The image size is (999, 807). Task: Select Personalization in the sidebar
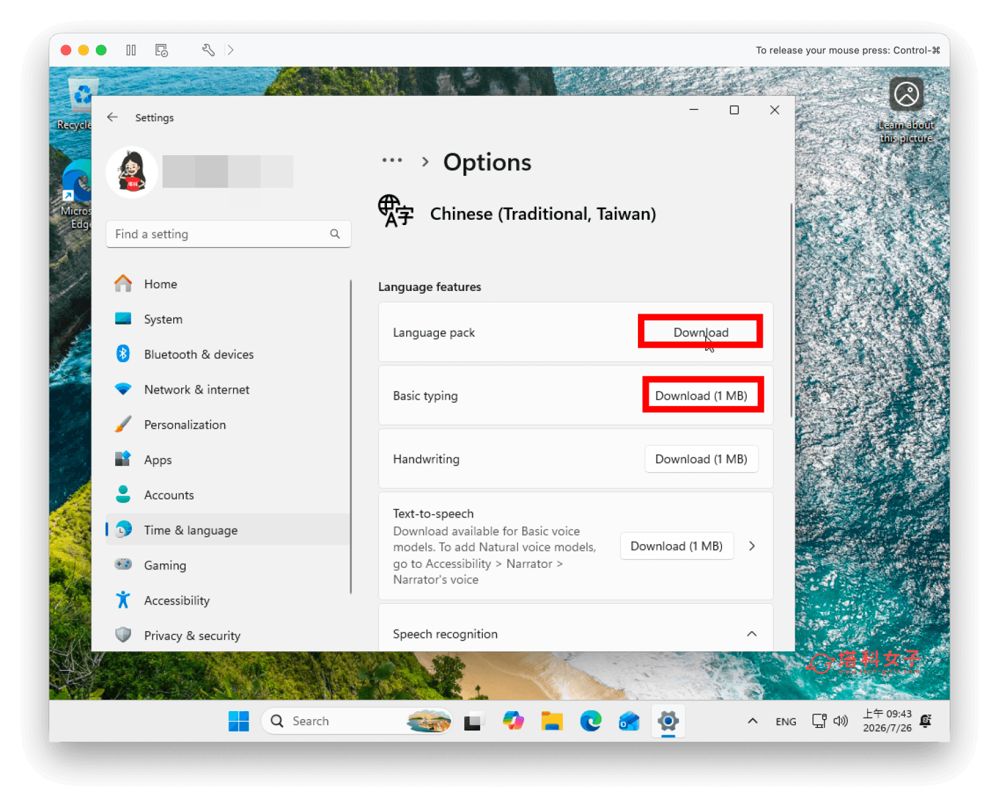point(228,425)
